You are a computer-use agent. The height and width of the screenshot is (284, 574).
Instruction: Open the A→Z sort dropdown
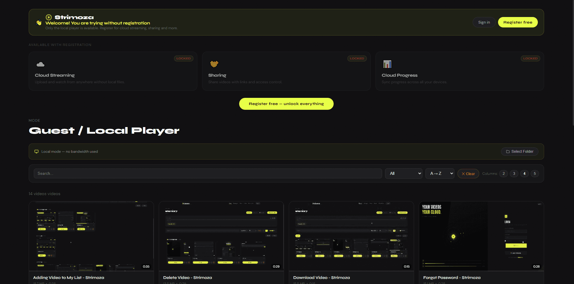tap(440, 174)
